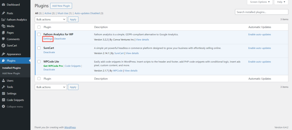The width and height of the screenshot is (292, 130).
Task: Filter by Auto-updates Disabled plugins
Action: (87, 13)
